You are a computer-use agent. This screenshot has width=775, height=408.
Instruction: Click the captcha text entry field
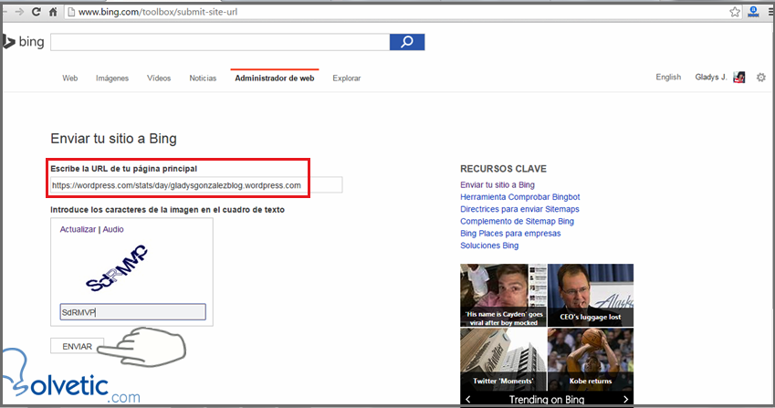pos(132,312)
